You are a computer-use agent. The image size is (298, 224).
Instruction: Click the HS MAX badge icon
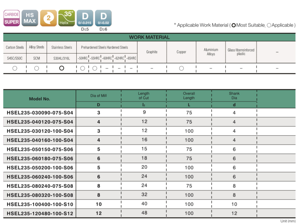30,18
